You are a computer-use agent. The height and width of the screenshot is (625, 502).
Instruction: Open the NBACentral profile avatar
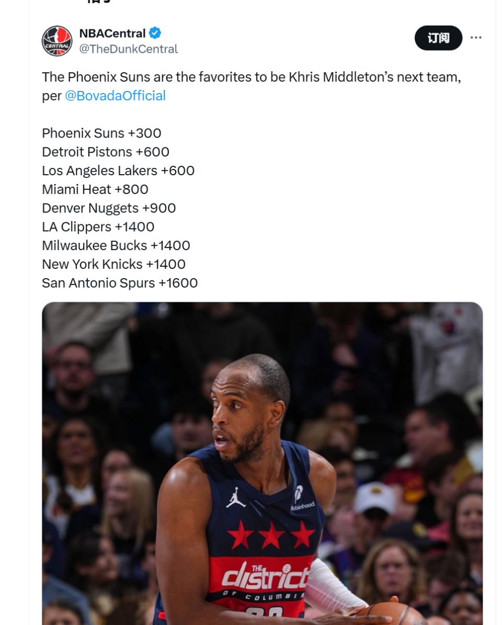[x=57, y=41]
